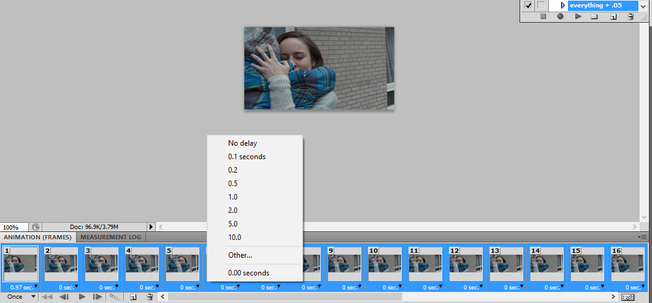
Task: Create a new action set folder
Action: coord(594,17)
